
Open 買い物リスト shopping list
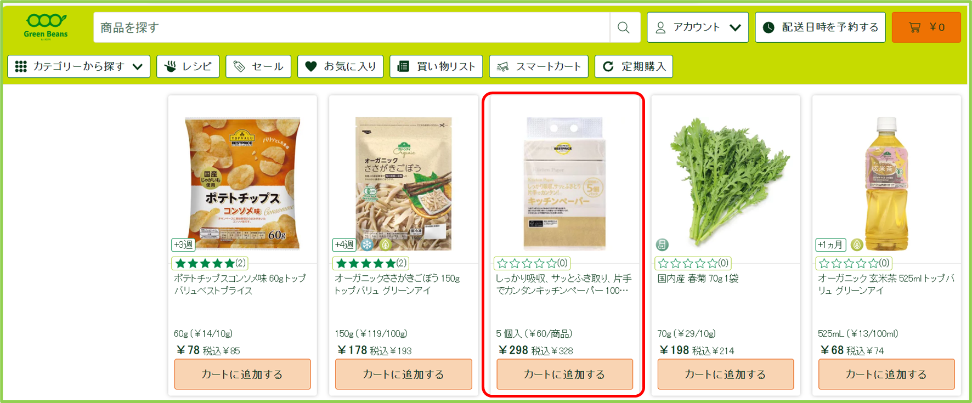(437, 66)
